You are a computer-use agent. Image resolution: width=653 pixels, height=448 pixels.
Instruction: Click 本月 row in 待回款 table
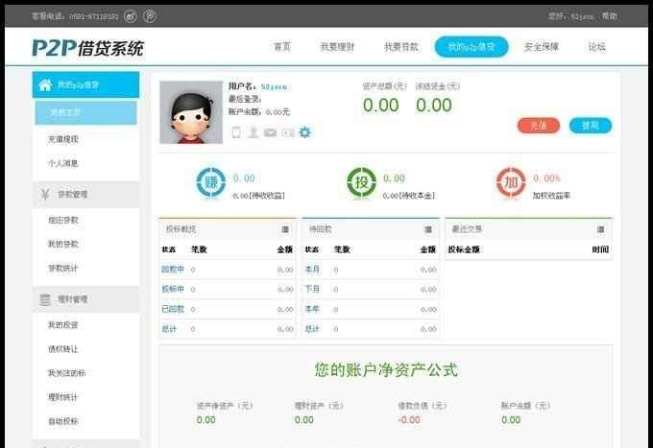[371, 270]
